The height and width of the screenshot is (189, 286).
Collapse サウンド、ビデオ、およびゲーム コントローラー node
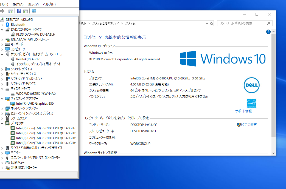click(x=2, y=54)
